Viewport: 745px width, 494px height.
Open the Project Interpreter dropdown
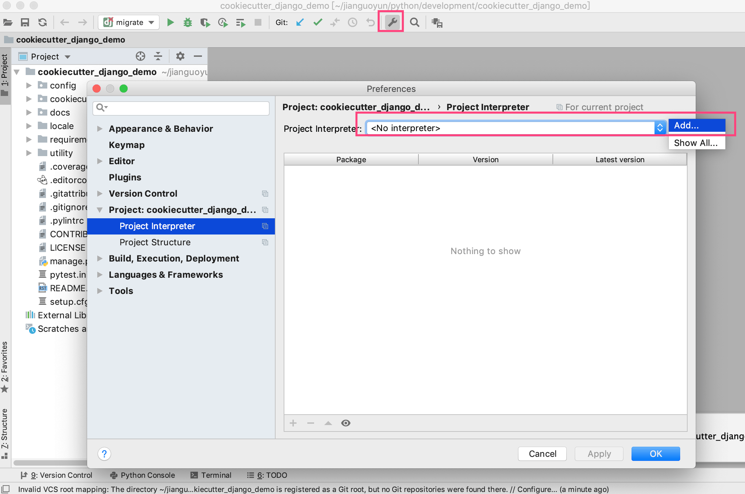pos(660,128)
